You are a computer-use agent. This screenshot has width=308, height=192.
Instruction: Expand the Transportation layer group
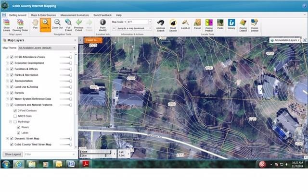7,81
